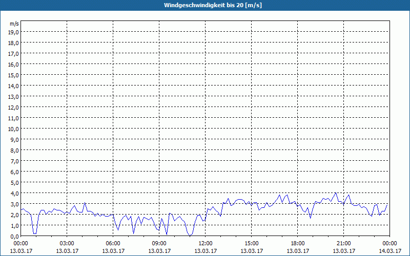The width and height of the screenshot is (410, 256).
Task: Click the 15,0 y-axis value
Action: tap(14, 75)
